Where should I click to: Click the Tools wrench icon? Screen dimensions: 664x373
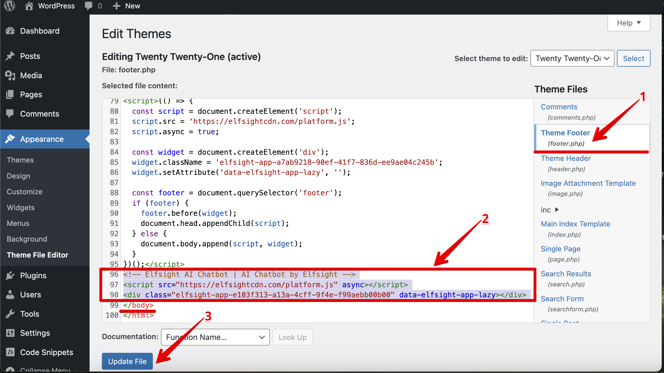(10, 314)
